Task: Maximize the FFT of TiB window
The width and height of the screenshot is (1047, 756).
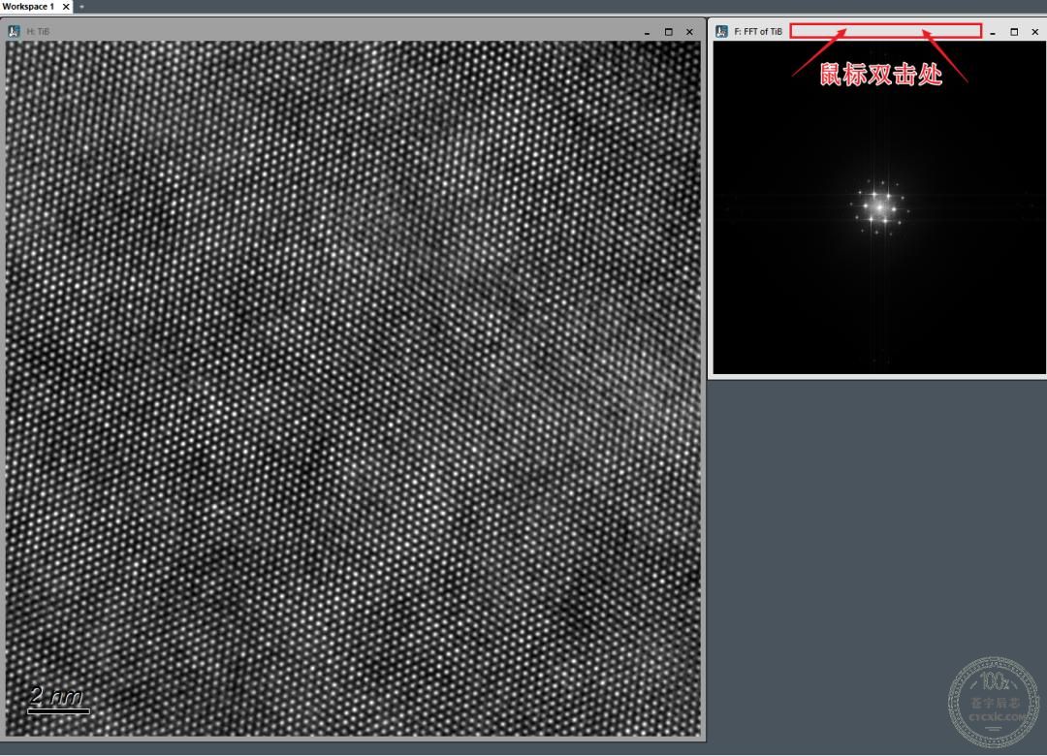Action: [x=1014, y=32]
